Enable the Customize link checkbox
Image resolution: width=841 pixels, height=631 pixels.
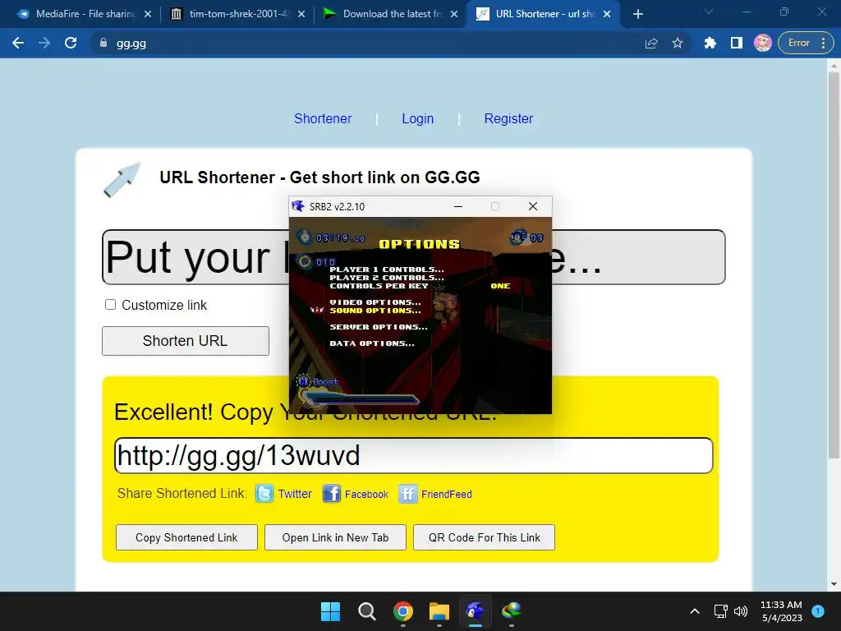coord(111,304)
